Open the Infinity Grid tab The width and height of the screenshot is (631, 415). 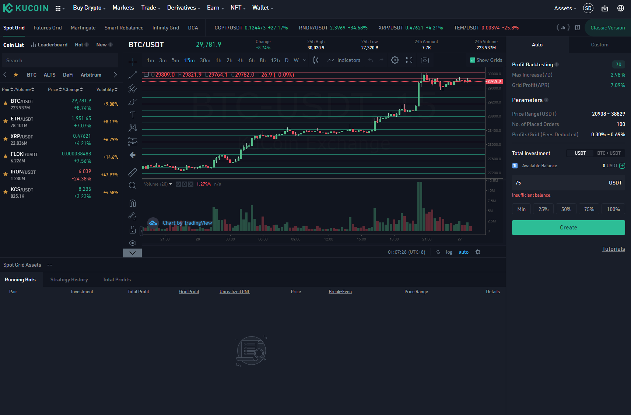pyautogui.click(x=166, y=28)
